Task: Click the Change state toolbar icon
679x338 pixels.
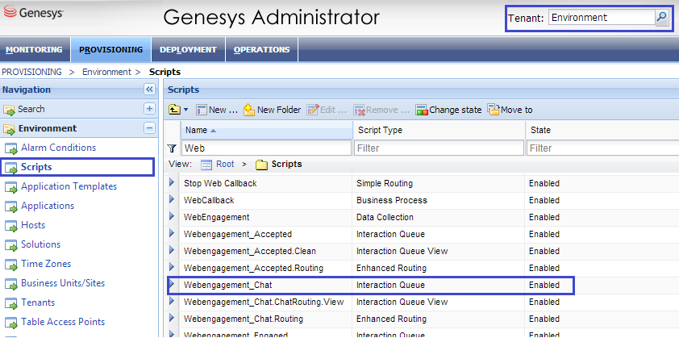Action: pos(421,110)
